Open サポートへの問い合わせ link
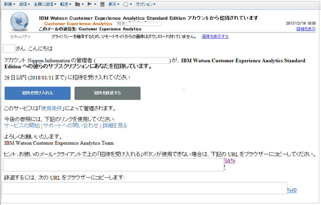The image size is (321, 205). [x=71, y=126]
